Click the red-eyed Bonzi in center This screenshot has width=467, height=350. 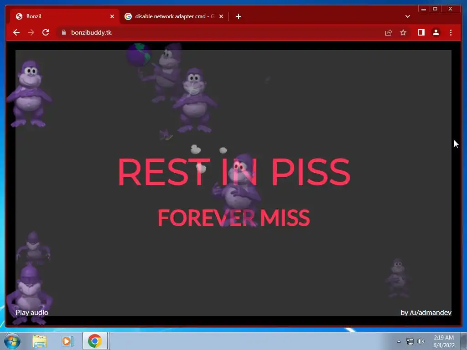pyautogui.click(x=238, y=190)
